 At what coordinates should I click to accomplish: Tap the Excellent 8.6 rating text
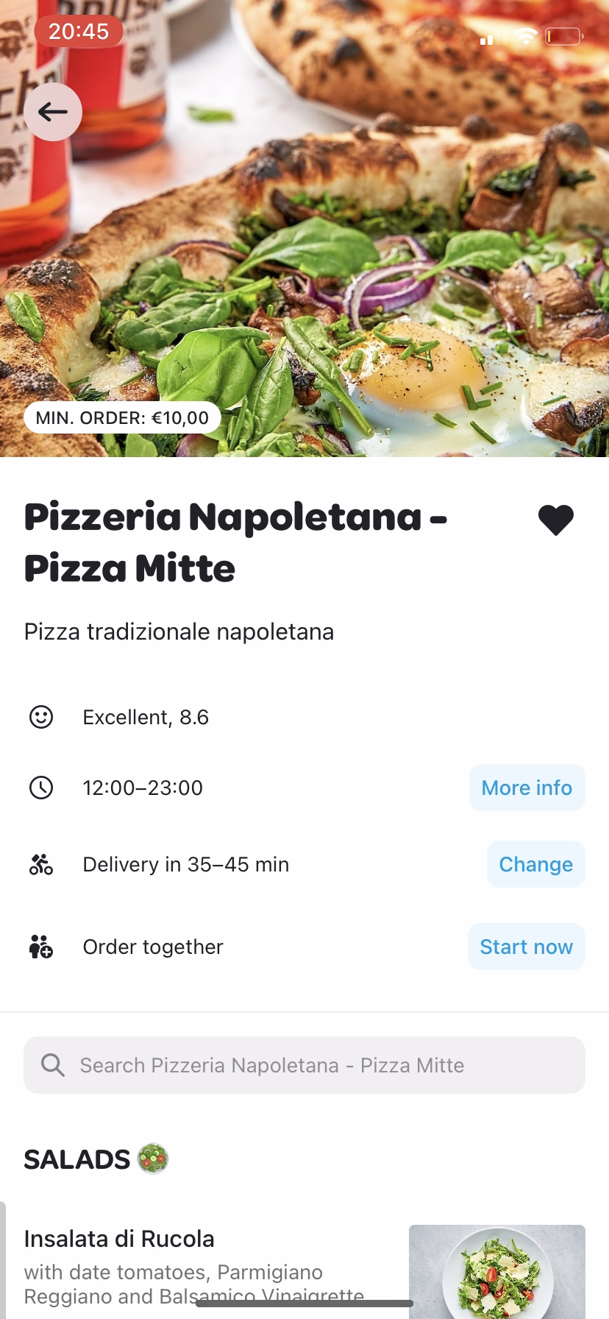(146, 717)
